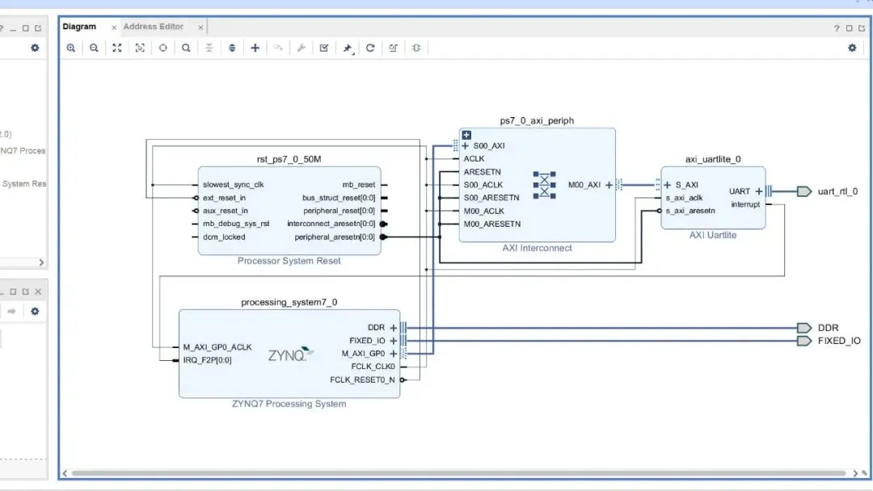Expand the M_AXI_GP0 interface pin

(394, 354)
